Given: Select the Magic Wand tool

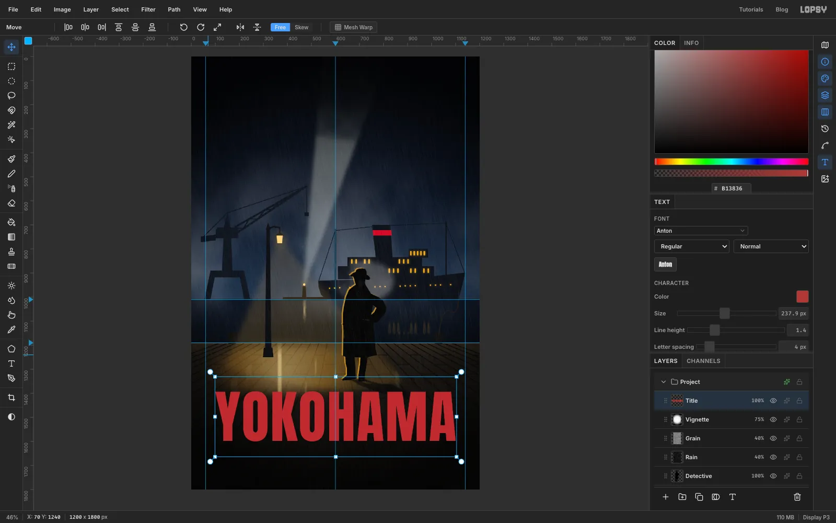Looking at the screenshot, I should 11,125.
